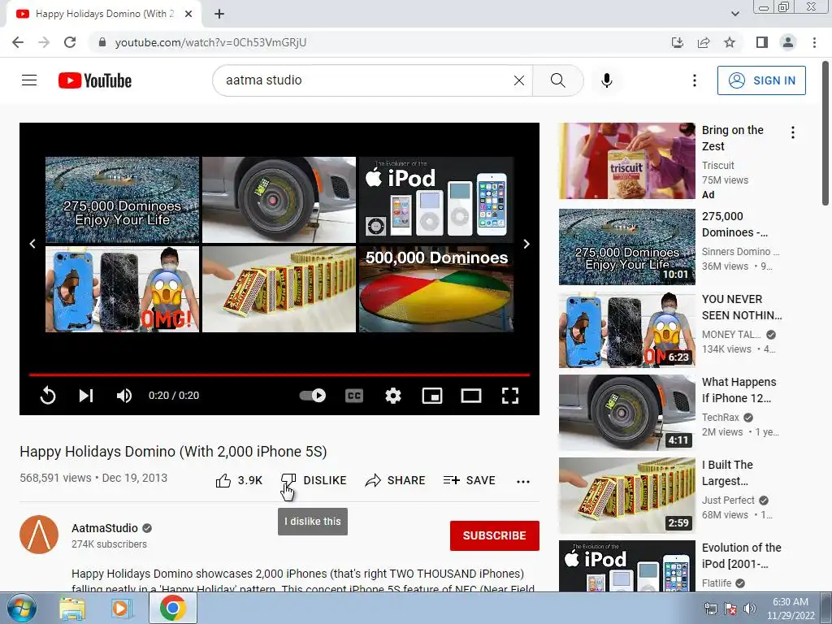Screen dimensions: 832x624
Task: Skip to the next video
Action: tap(86, 396)
